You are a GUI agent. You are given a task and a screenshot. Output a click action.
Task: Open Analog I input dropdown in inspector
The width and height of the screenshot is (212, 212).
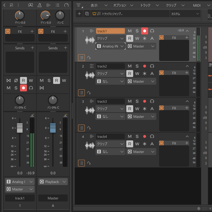click(x=20, y=182)
